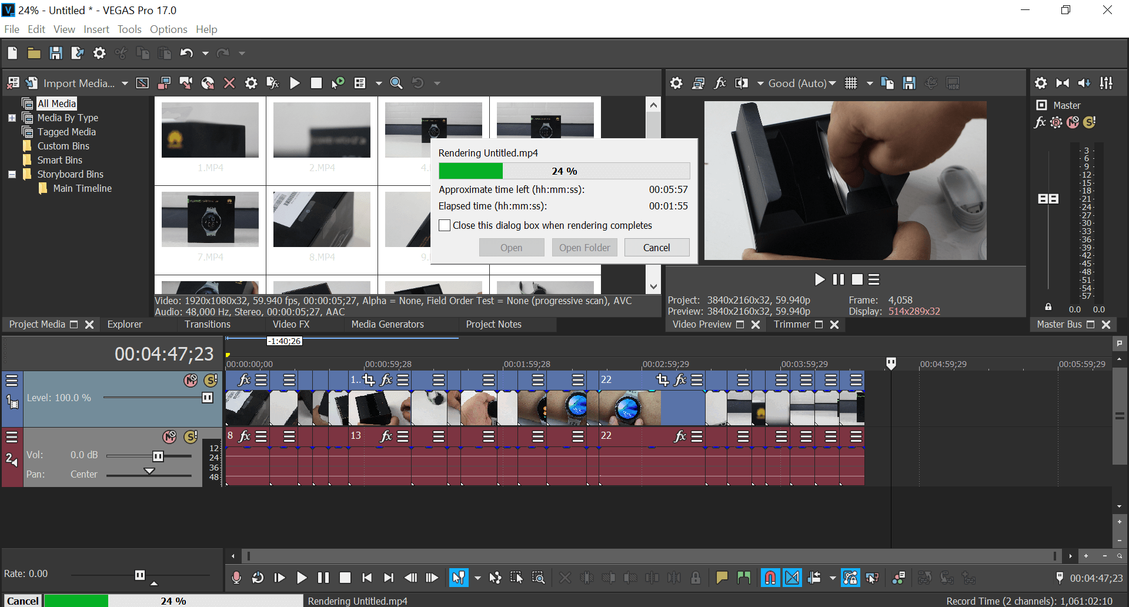The width and height of the screenshot is (1129, 607).
Task: Enable Close dialog when rendering completes checkbox
Action: coord(445,225)
